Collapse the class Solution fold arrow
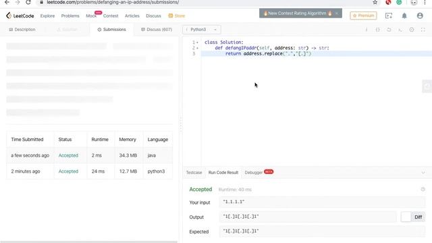The width and height of the screenshot is (432, 243). coord(197,43)
